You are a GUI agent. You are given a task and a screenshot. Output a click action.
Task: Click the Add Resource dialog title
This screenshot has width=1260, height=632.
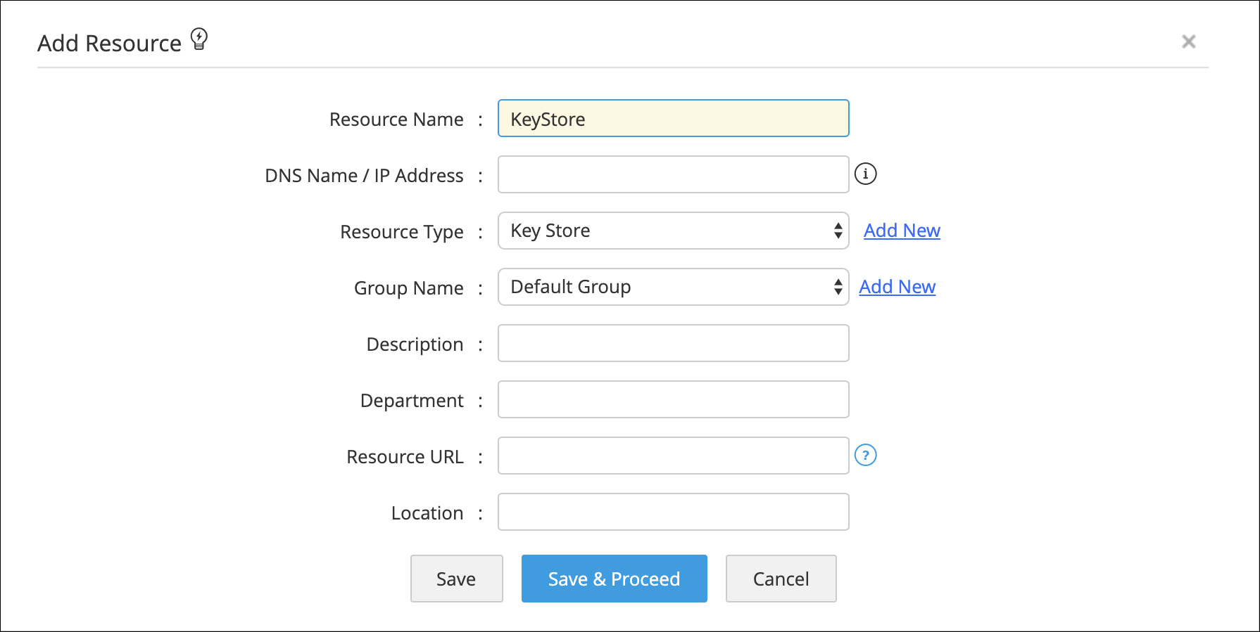pyautogui.click(x=109, y=44)
